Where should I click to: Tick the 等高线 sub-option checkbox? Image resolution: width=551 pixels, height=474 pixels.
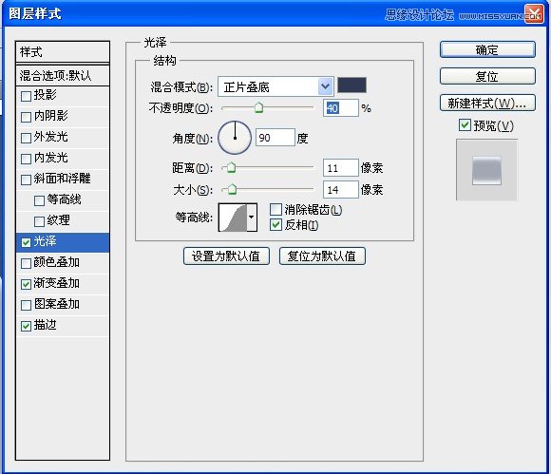(39, 200)
